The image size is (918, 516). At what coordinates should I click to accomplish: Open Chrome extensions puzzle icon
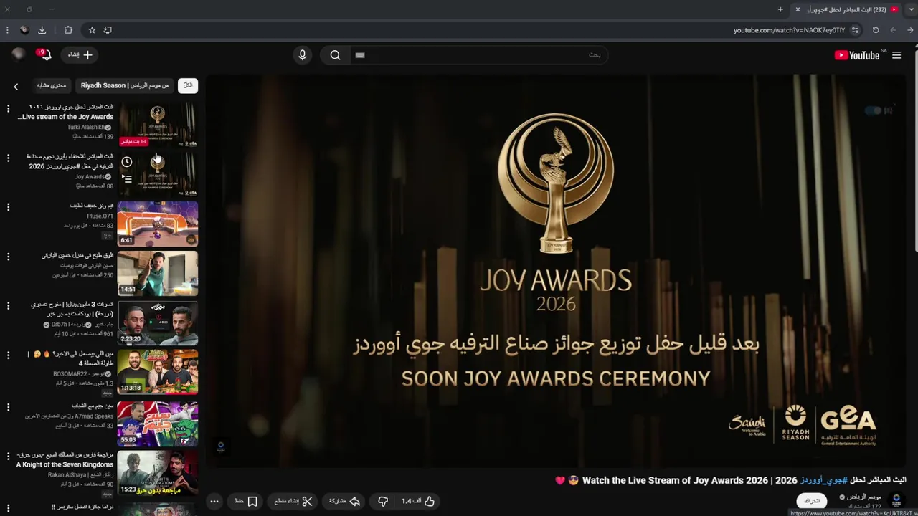68,30
